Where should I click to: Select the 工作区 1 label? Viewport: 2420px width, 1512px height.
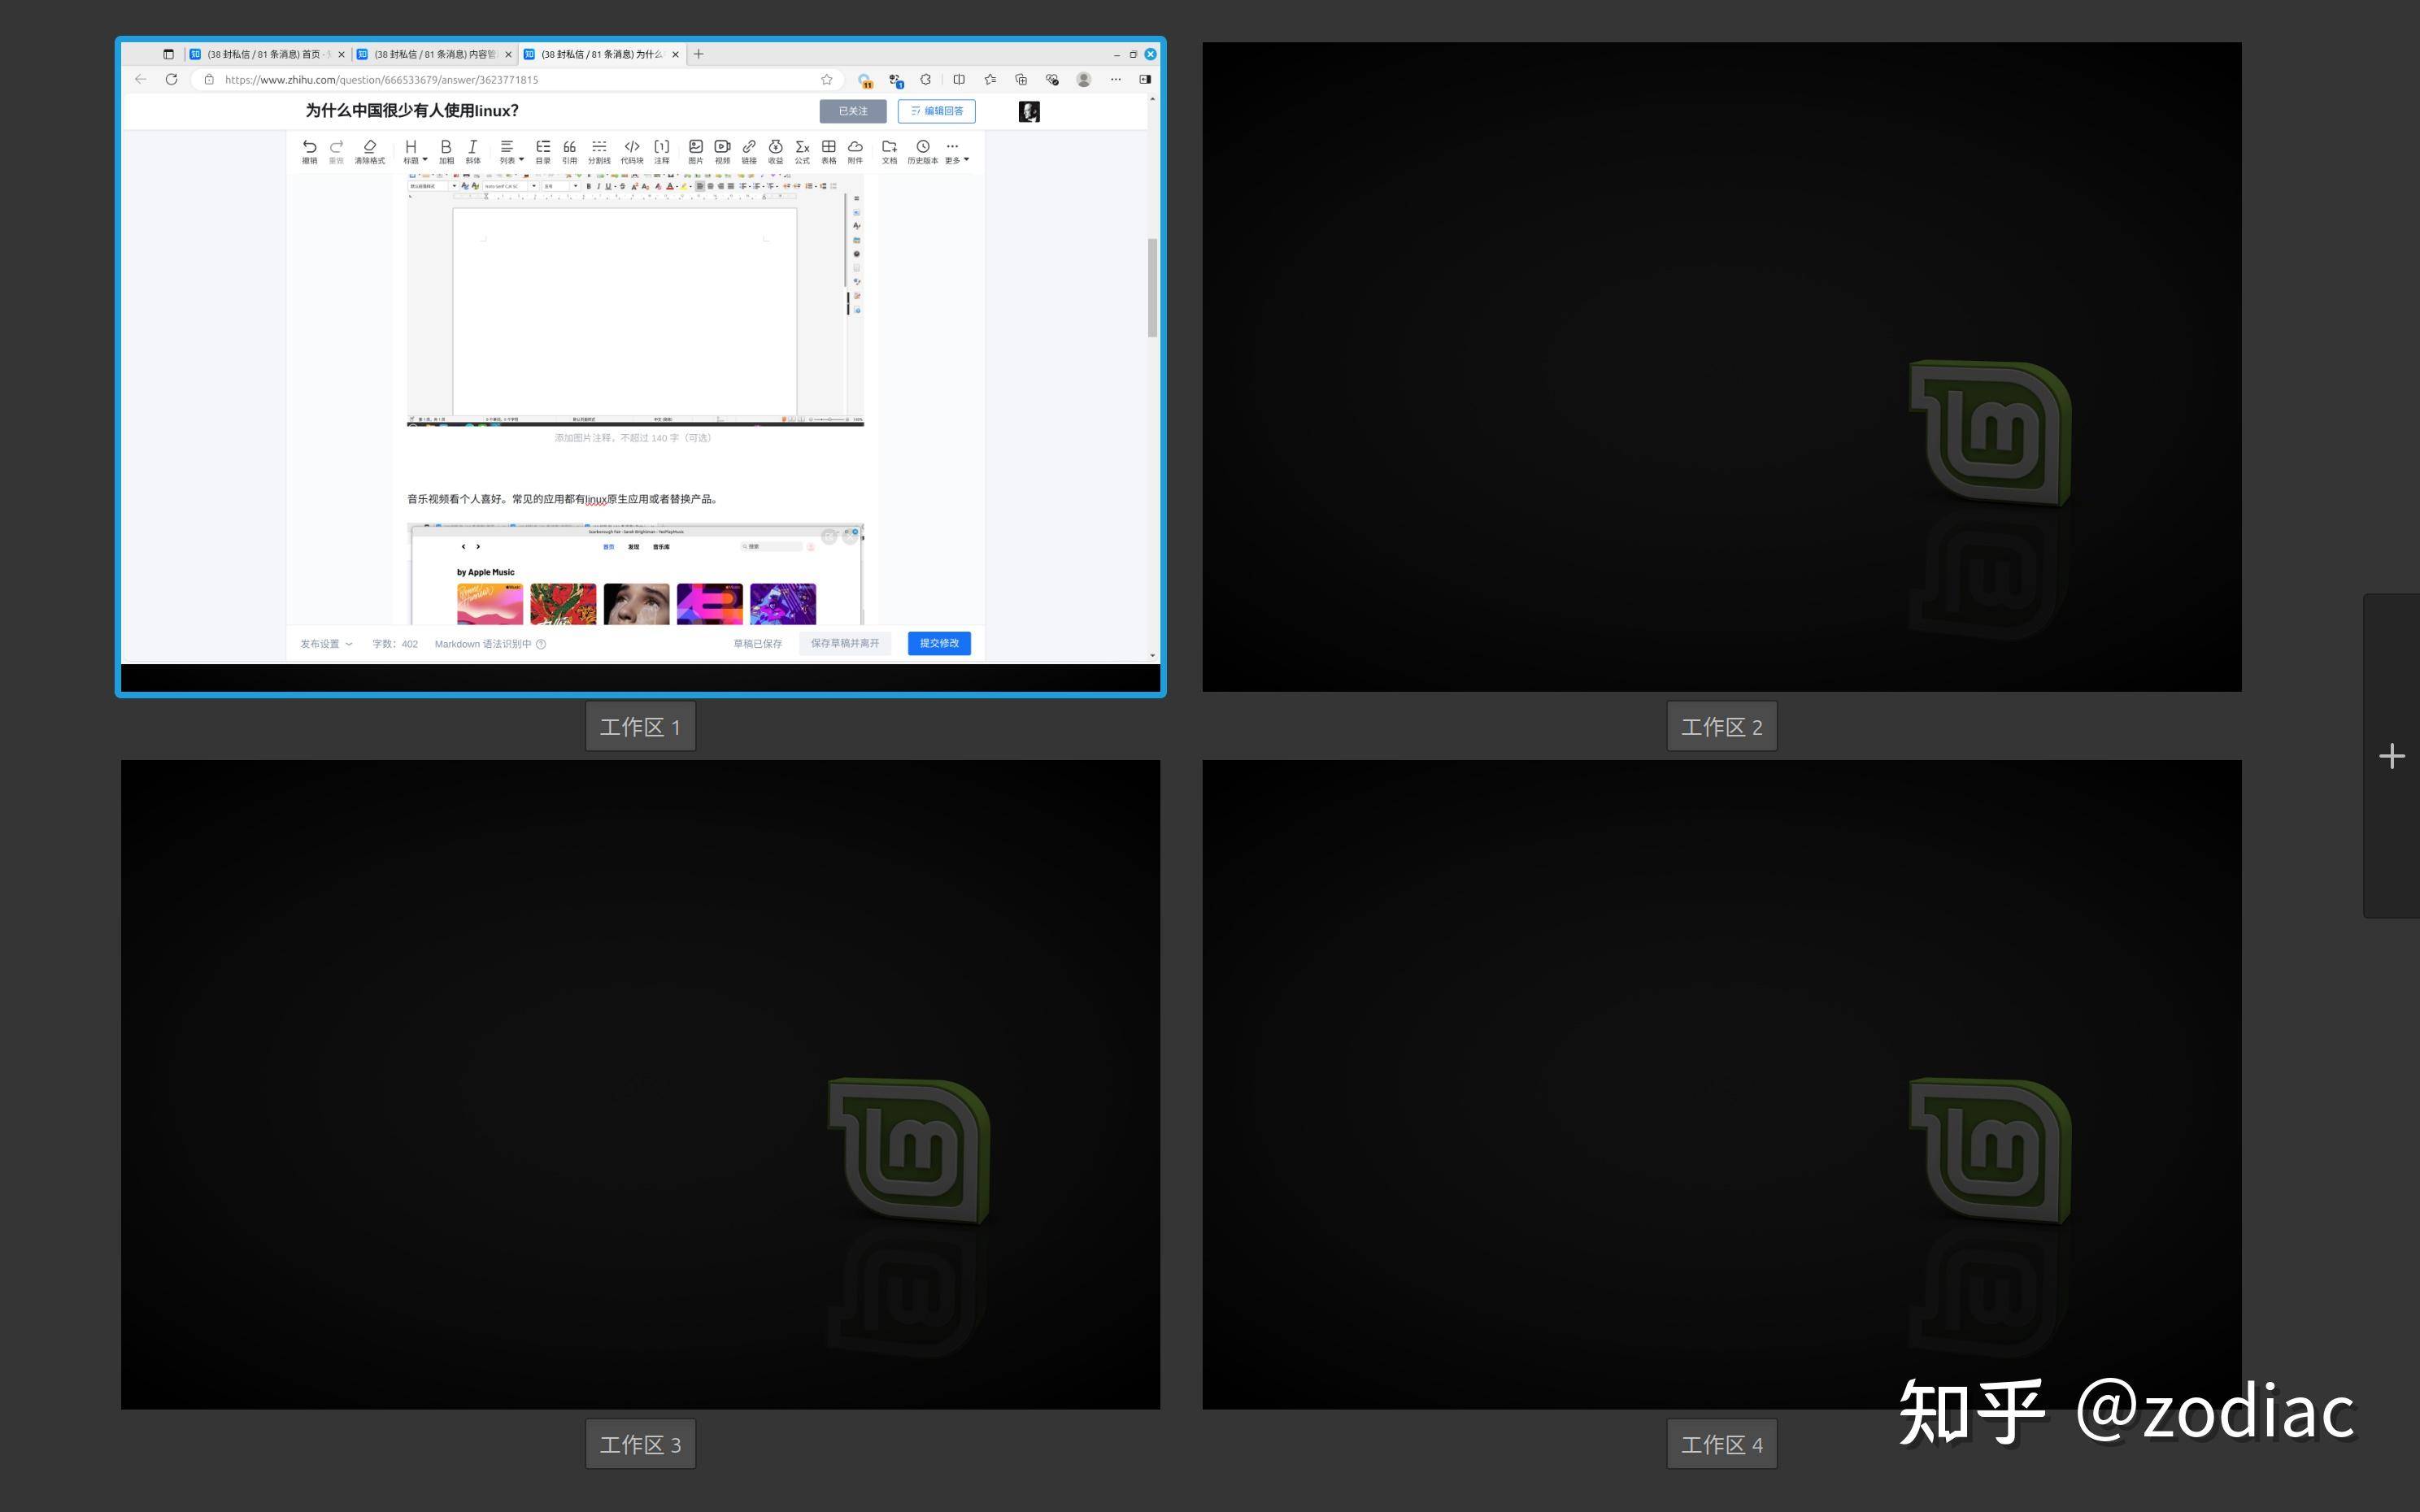coord(640,727)
